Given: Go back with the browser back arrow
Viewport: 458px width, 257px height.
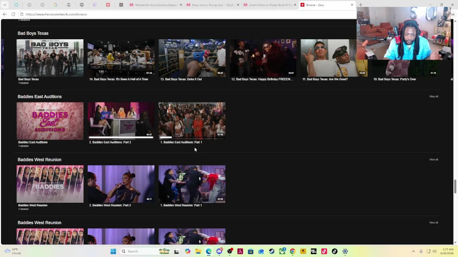Looking at the screenshot, I should 5,14.
